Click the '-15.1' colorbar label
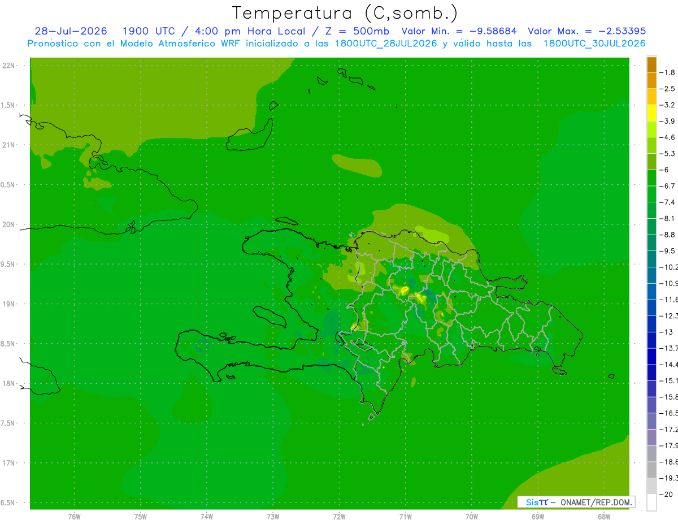678x524 pixels. click(x=669, y=380)
